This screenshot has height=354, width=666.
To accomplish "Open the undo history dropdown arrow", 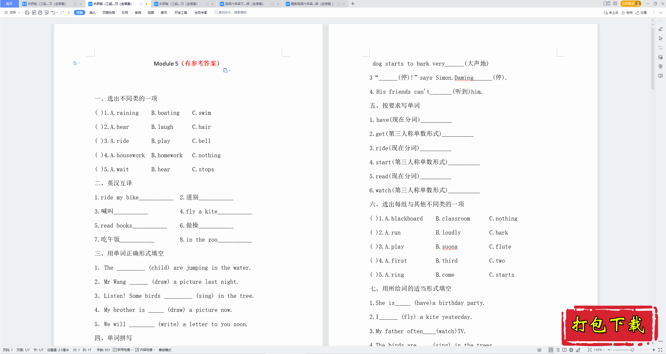I will coord(57,12).
